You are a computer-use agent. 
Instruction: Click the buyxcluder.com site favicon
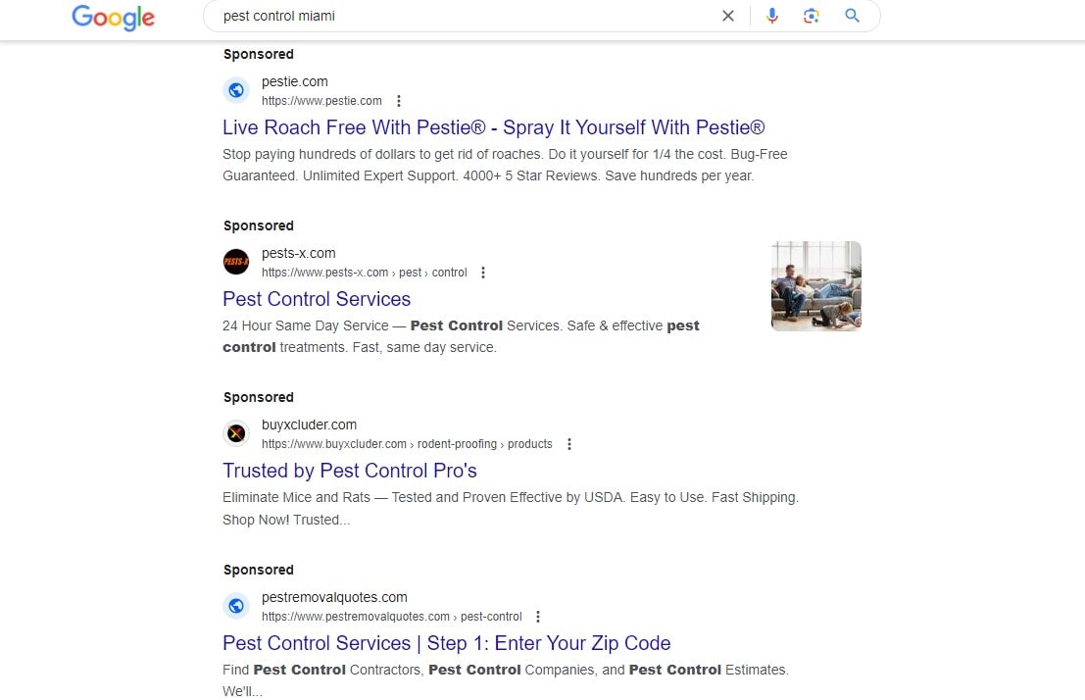click(236, 434)
